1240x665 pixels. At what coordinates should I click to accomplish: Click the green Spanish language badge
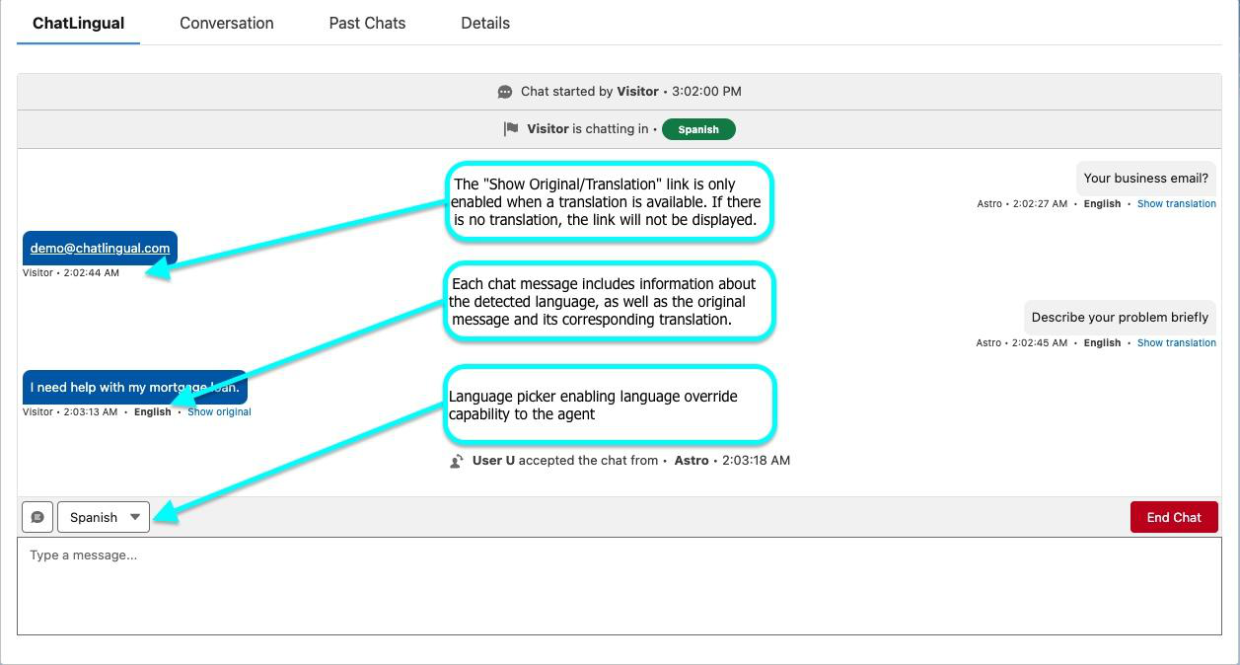coord(698,129)
